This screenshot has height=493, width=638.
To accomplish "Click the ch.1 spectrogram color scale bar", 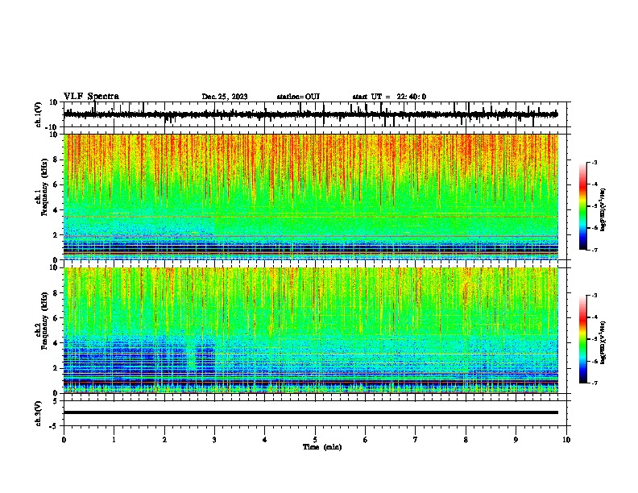I will (582, 206).
